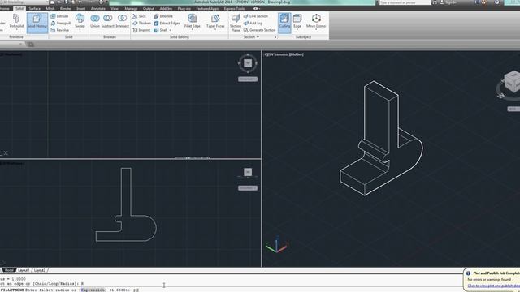Image resolution: width=520 pixels, height=292 pixels.
Task: Open Section panel dialog launcher arrow
Action: tap(275, 37)
